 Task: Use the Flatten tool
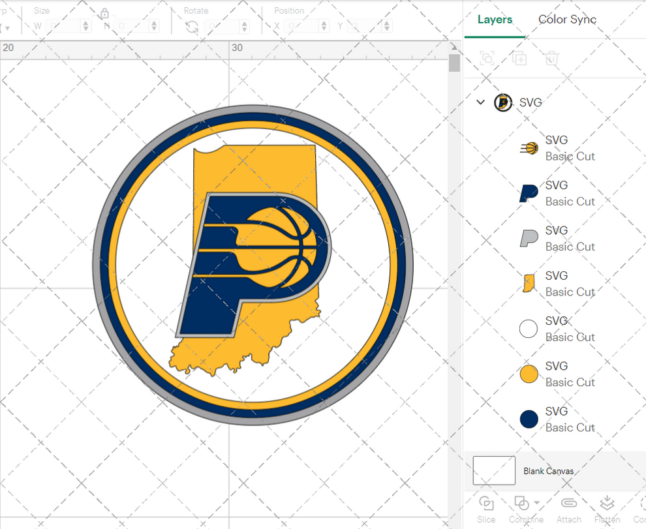607,506
